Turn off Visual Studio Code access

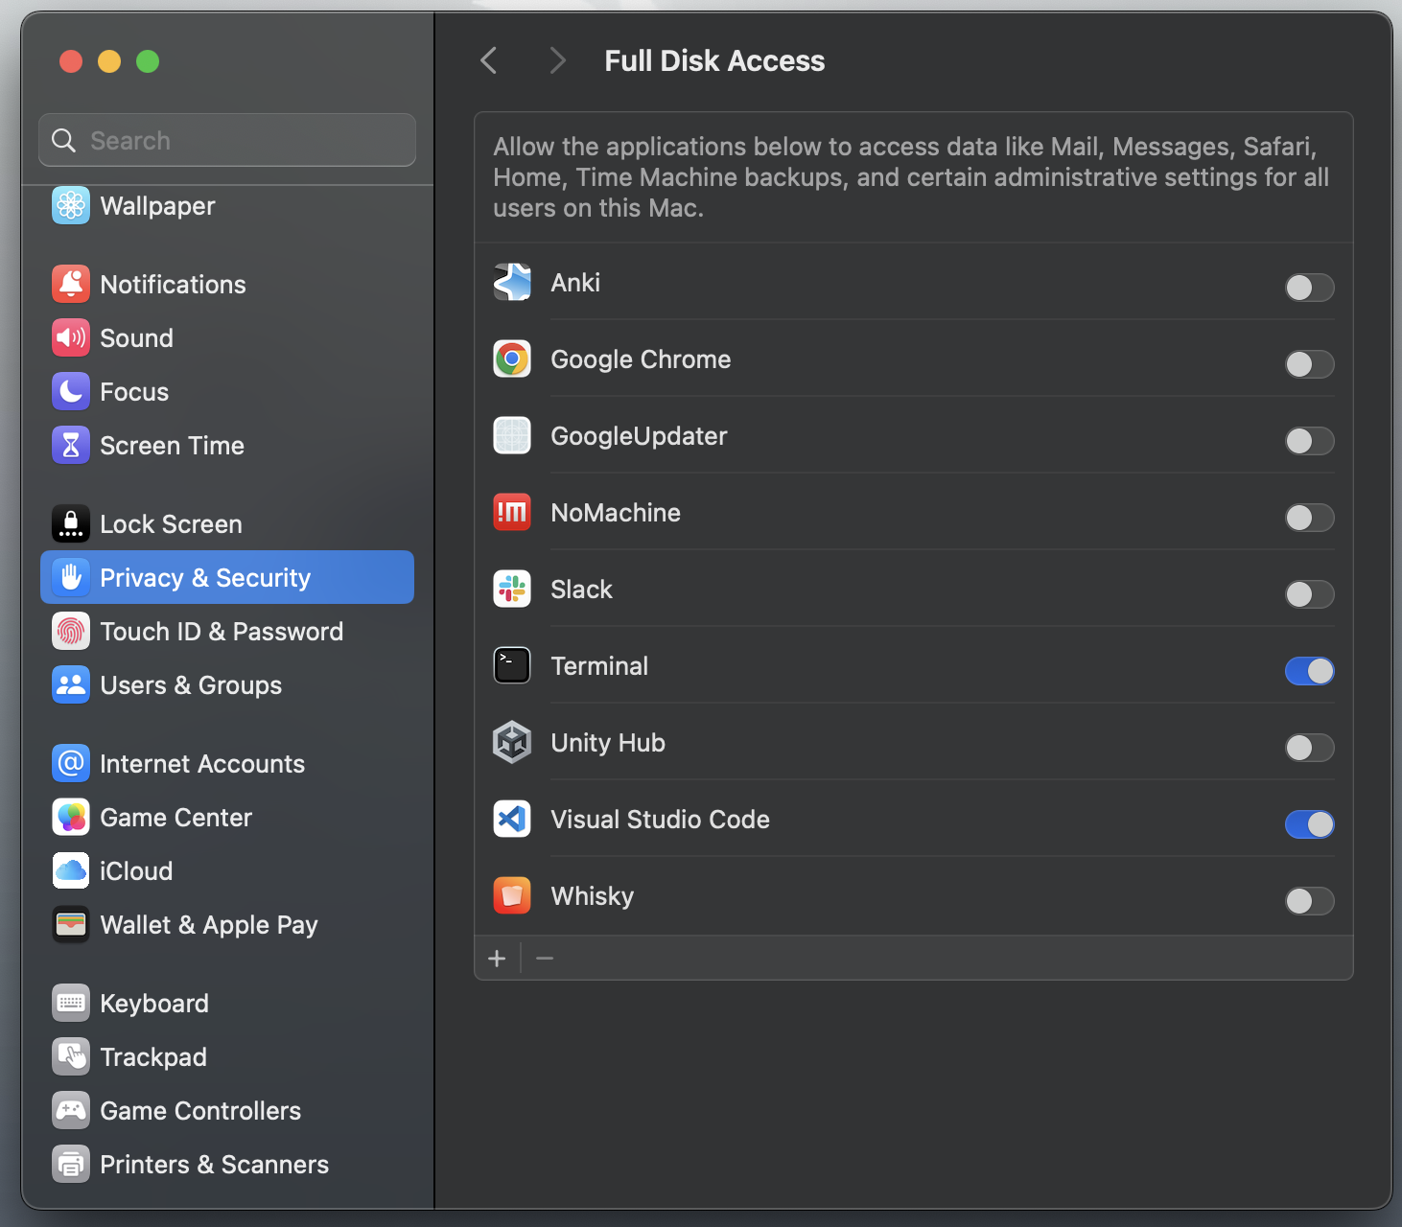tap(1309, 824)
